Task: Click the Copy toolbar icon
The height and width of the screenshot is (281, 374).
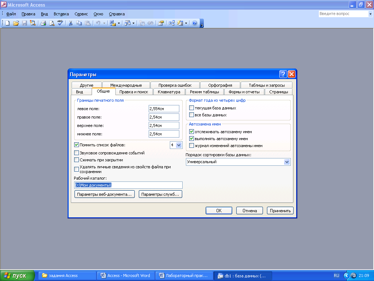Action: pos(79,23)
